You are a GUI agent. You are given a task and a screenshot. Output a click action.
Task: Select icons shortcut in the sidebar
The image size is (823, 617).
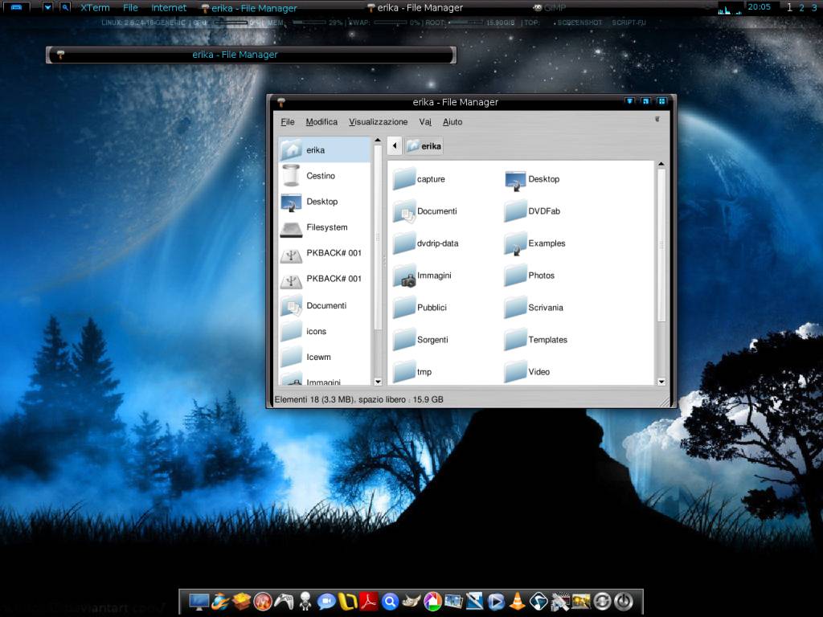click(325, 331)
